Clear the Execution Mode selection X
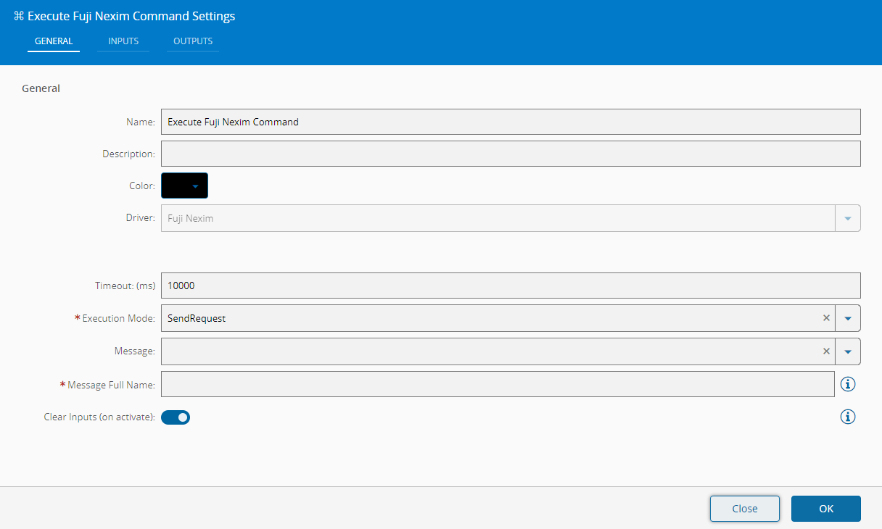882x529 pixels. (x=826, y=318)
